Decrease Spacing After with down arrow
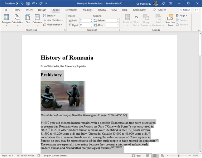 (118, 26)
